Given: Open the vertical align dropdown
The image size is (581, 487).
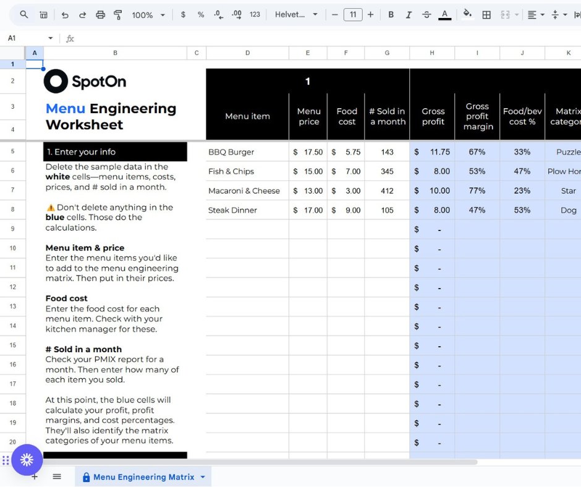Looking at the screenshot, I should (x=559, y=15).
